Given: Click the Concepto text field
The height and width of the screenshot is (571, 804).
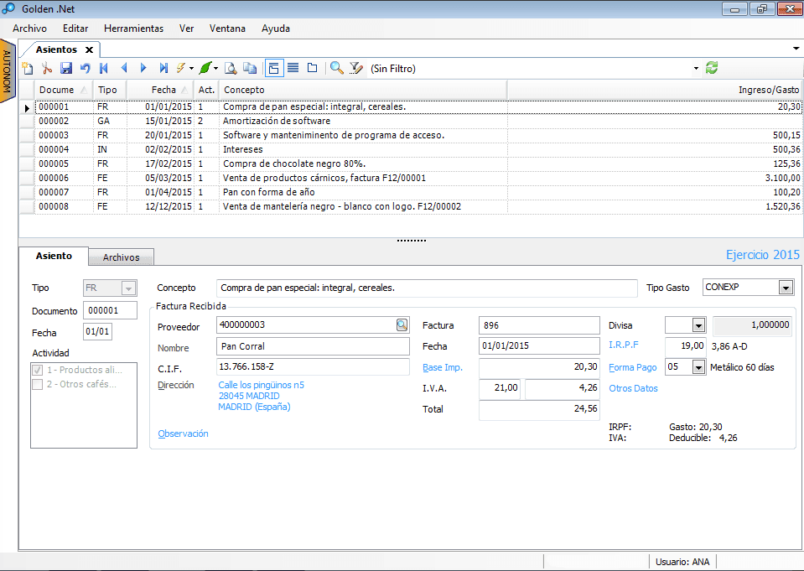Looking at the screenshot, I should pos(426,288).
